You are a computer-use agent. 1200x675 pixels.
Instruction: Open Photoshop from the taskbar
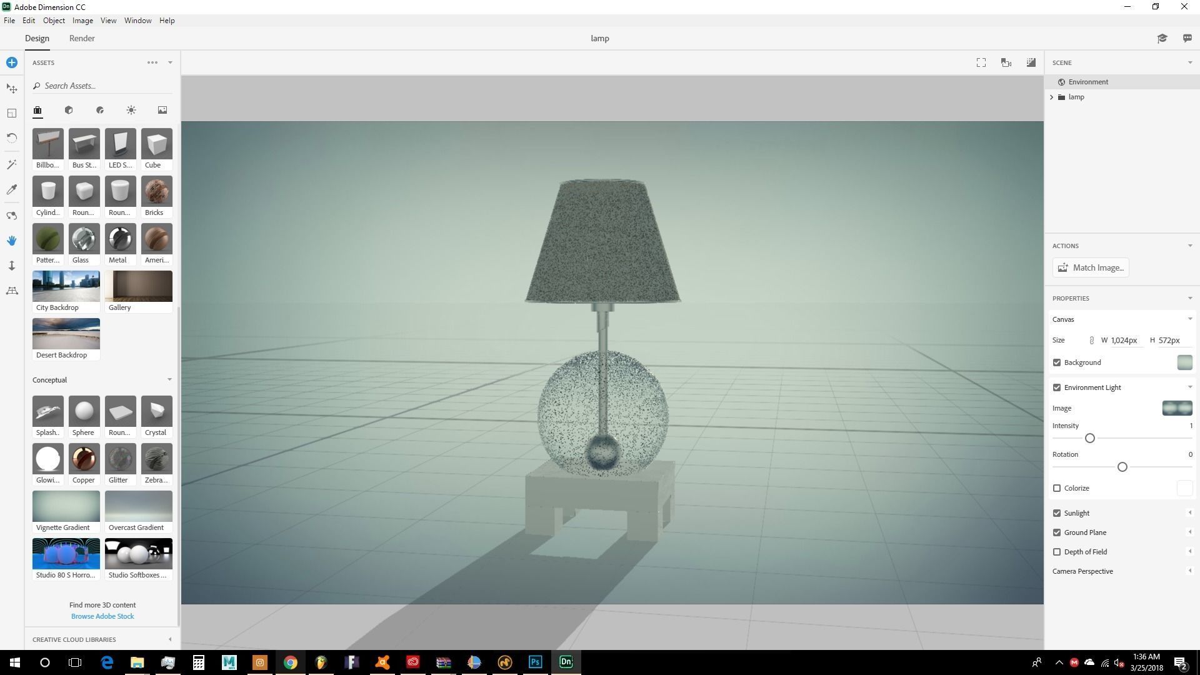point(536,662)
